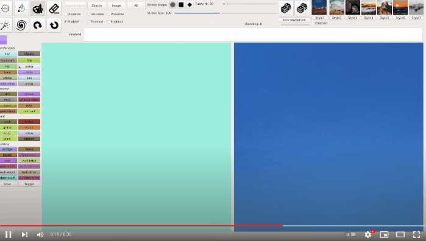This screenshot has width=426, height=241.
Task: Click the white text input field
Action: click(253, 35)
